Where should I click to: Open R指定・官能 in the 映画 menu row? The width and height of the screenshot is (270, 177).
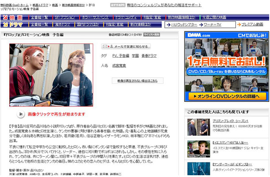tap(152, 17)
